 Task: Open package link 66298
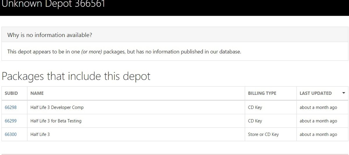click(11, 107)
